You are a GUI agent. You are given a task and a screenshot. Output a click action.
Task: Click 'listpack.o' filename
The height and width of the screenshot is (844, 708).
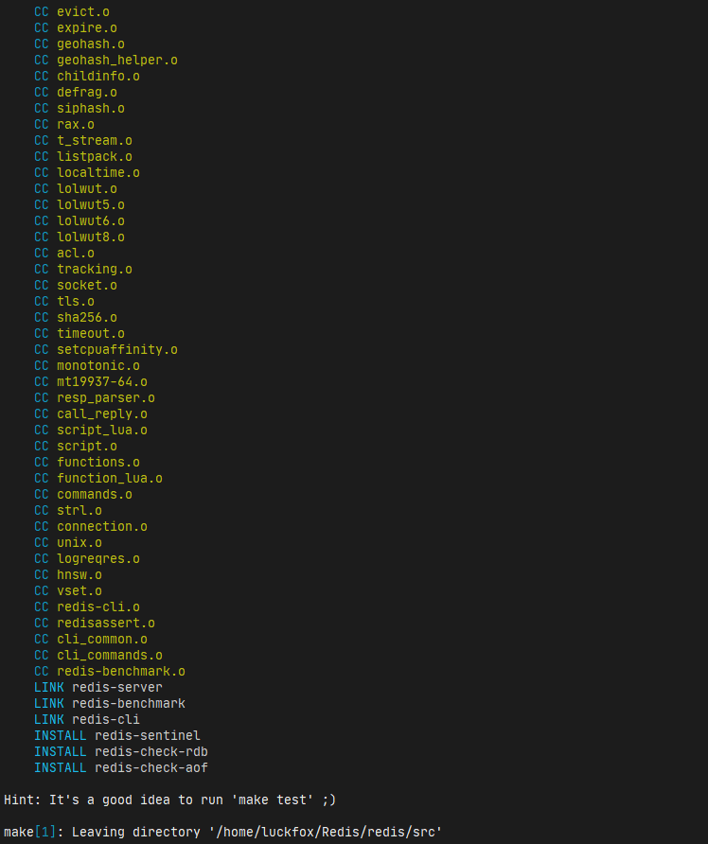95,157
